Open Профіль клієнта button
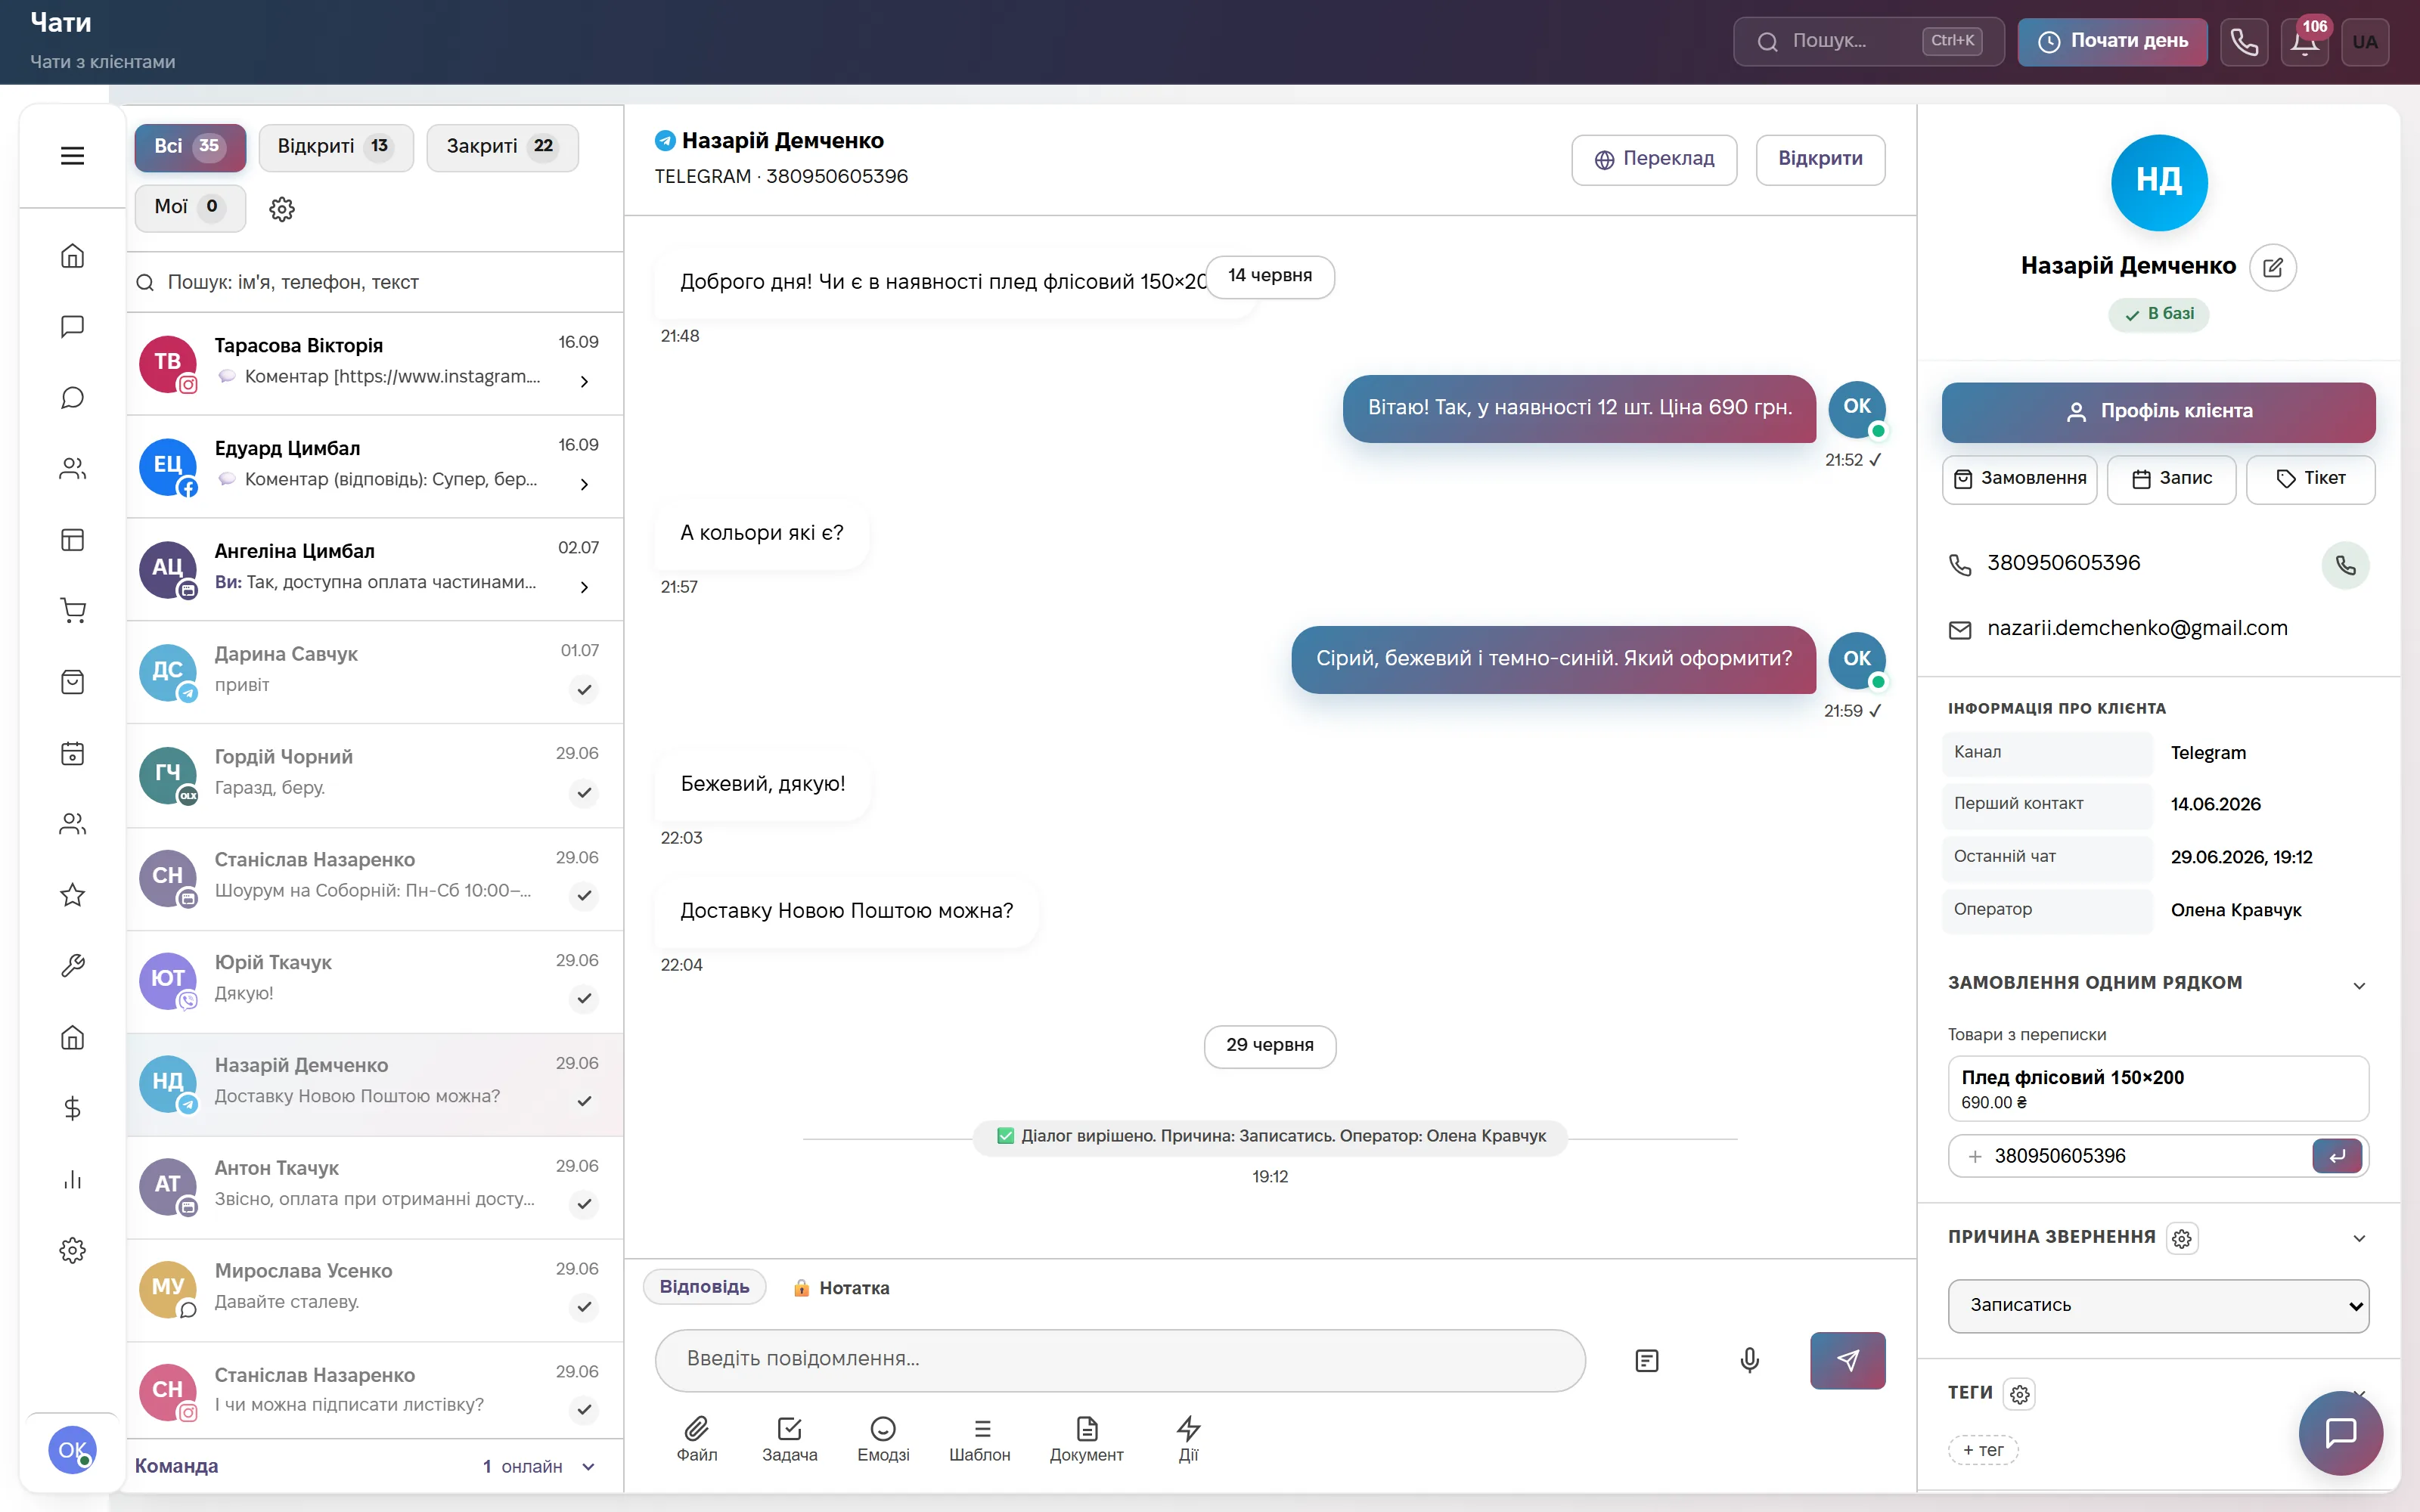Screen dimensions: 2420x1512 (2158, 412)
